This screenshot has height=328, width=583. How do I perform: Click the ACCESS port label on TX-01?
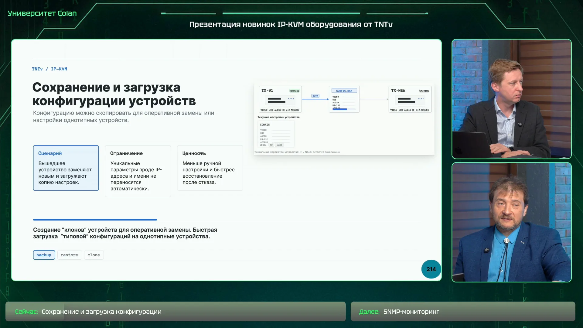[295, 110]
